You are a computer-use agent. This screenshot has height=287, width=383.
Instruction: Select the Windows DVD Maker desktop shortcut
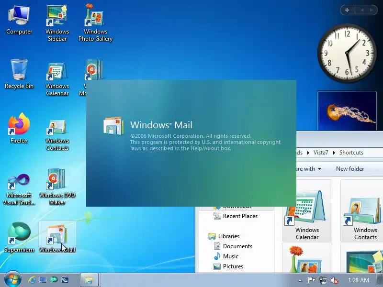pyautogui.click(x=57, y=187)
